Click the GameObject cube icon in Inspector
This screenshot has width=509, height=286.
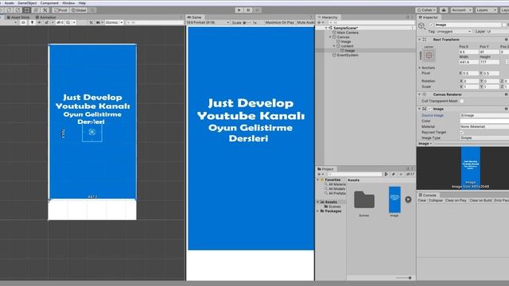click(x=422, y=25)
